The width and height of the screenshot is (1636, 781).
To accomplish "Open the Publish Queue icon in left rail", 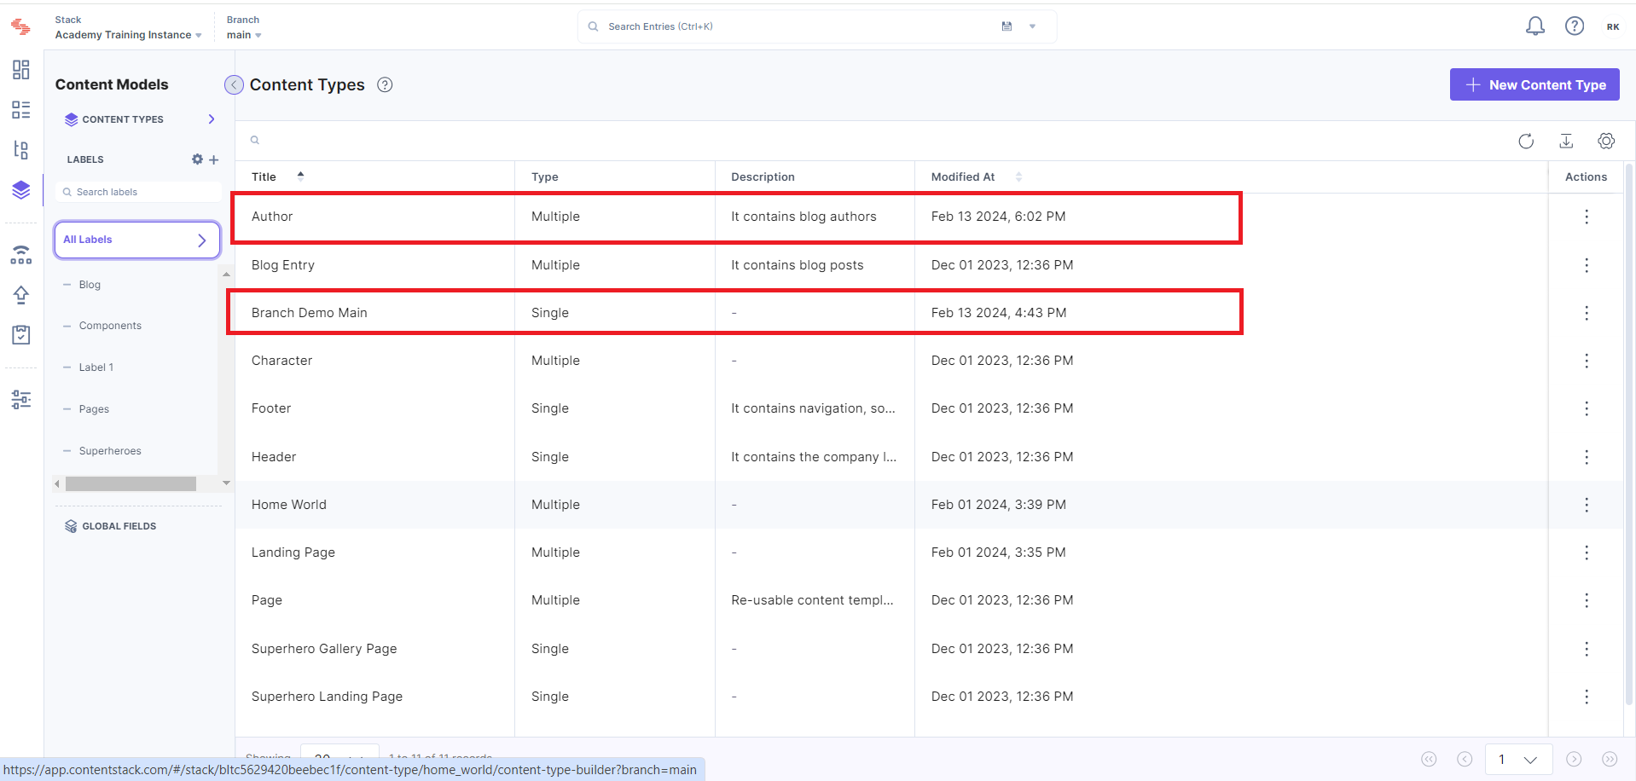I will (x=21, y=255).
